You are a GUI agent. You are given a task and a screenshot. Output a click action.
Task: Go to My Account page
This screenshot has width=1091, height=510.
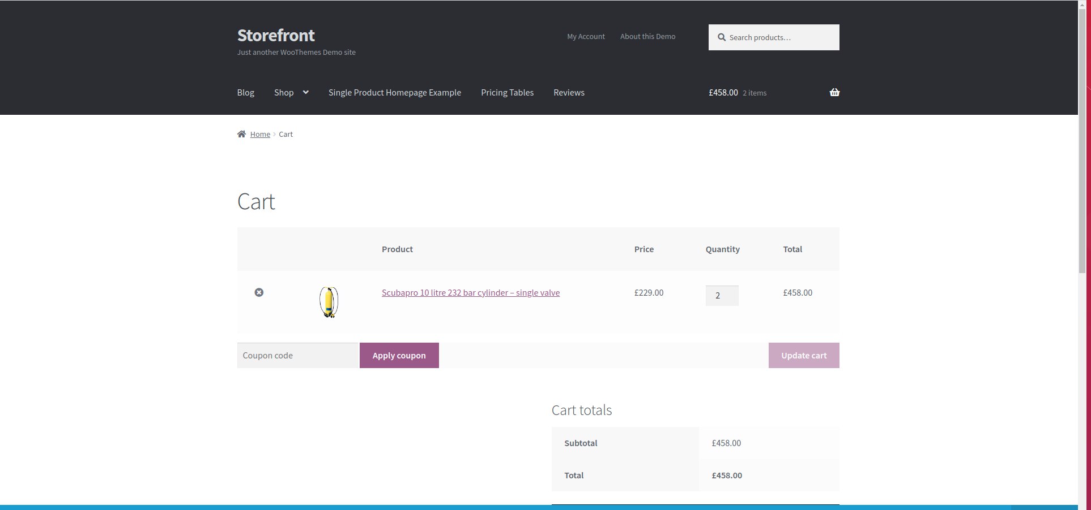click(586, 37)
